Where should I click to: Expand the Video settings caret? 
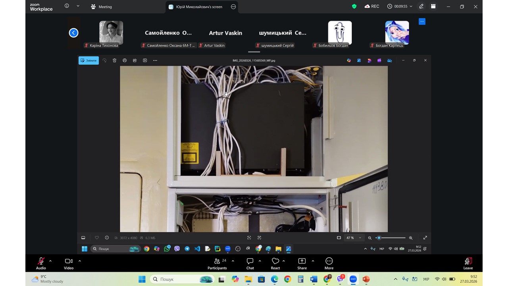click(x=80, y=261)
